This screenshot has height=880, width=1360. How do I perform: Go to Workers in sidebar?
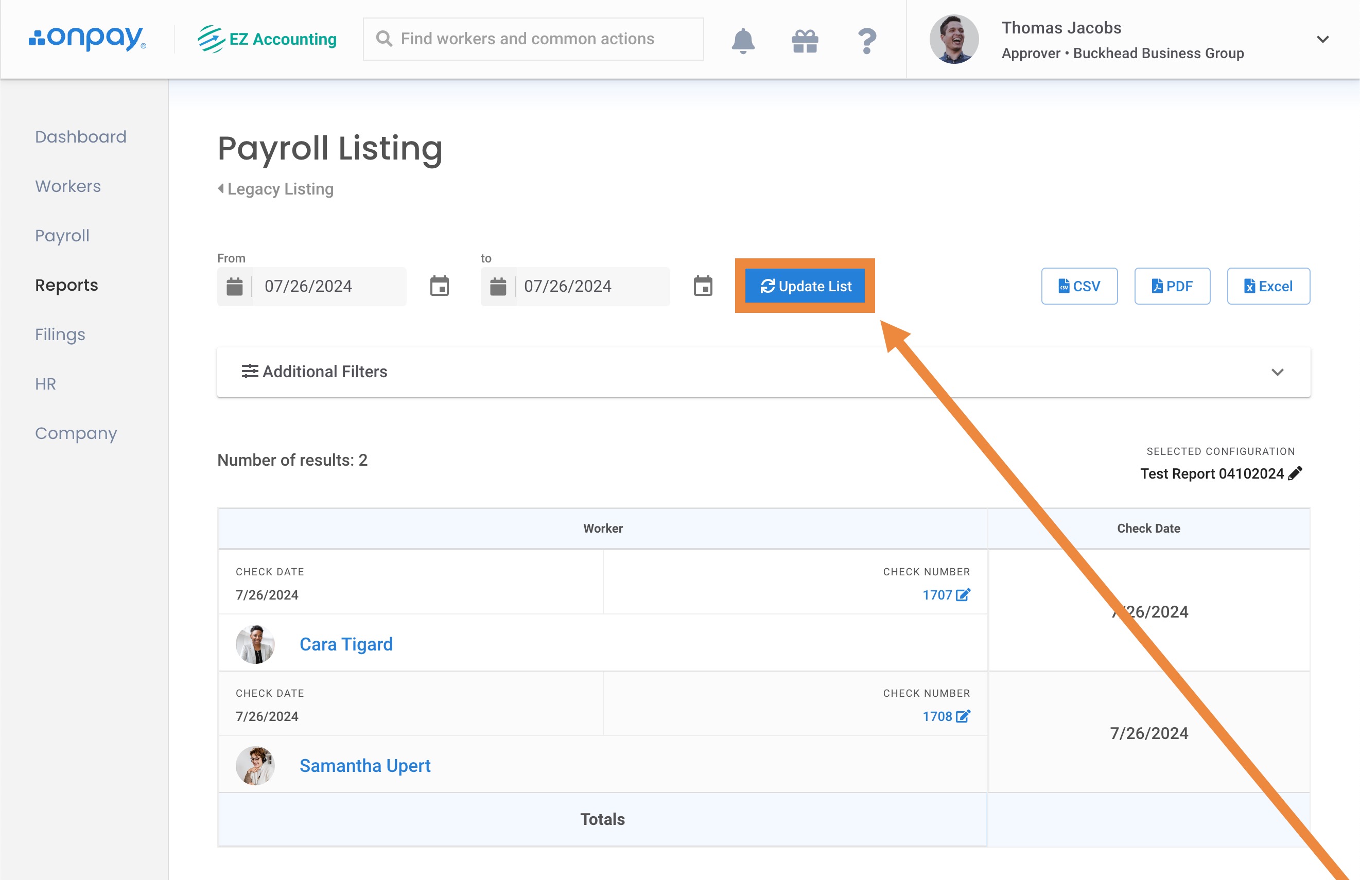pyautogui.click(x=68, y=186)
